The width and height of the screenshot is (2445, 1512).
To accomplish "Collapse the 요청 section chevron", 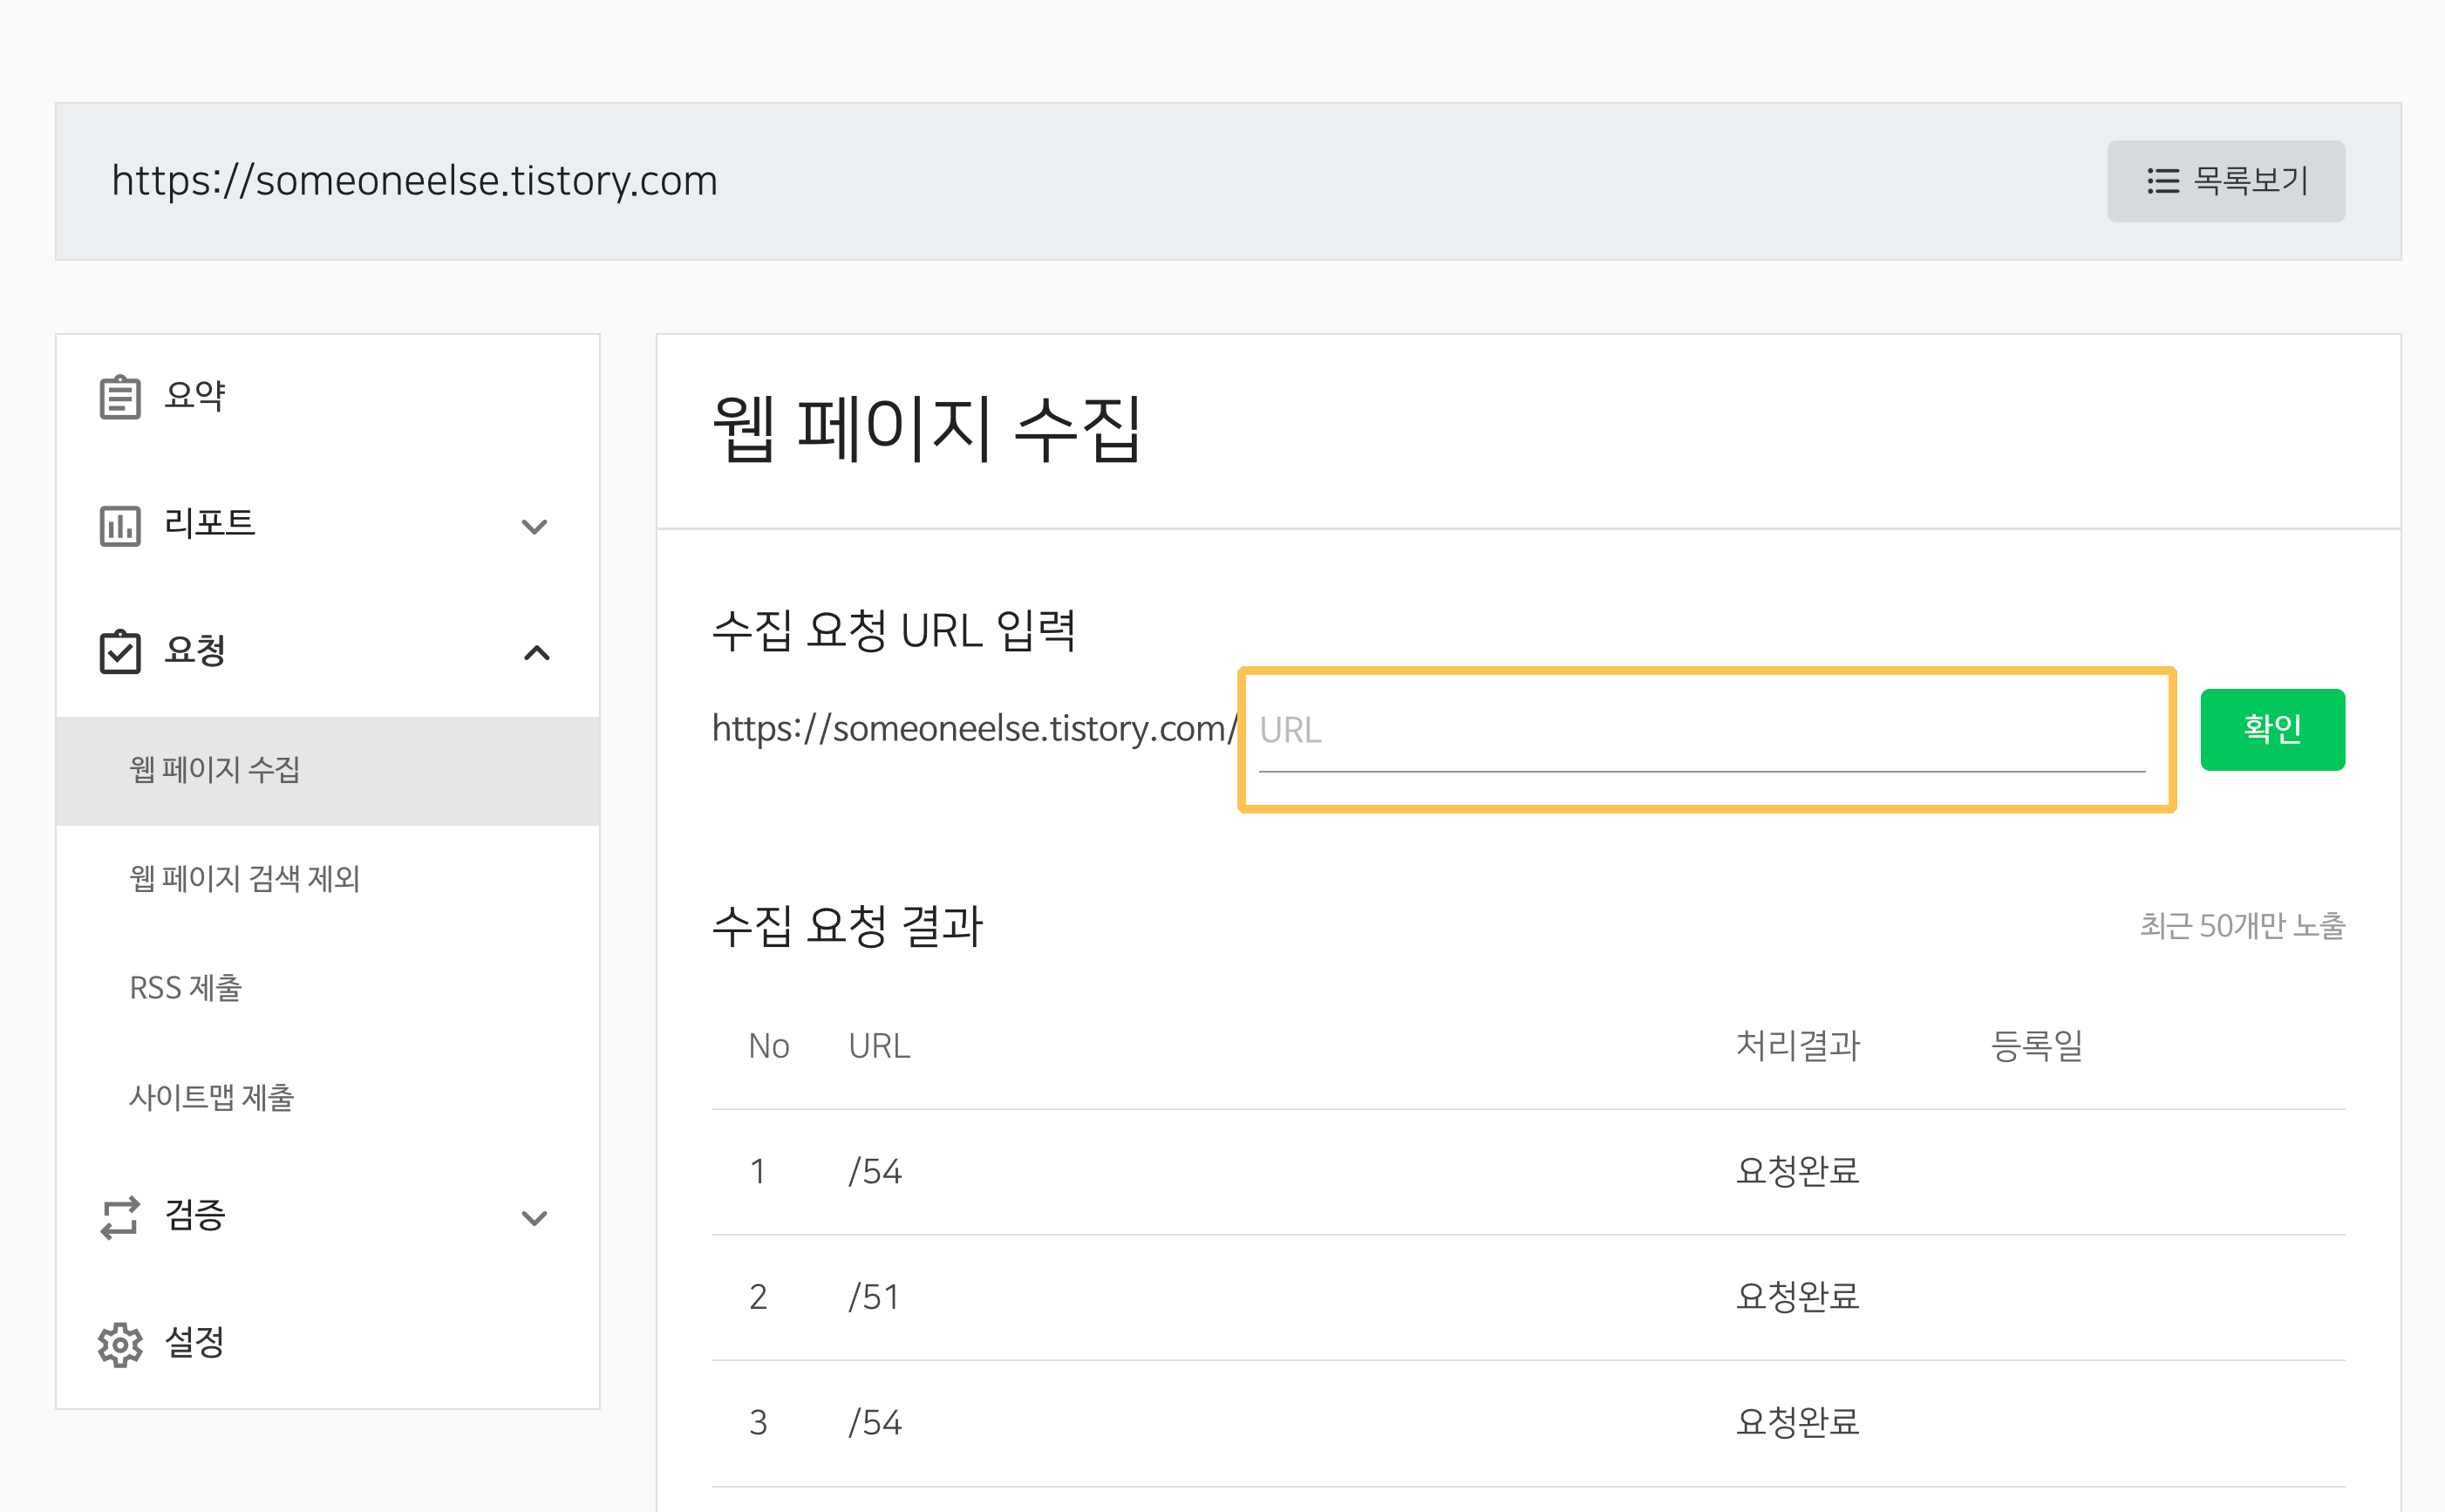I will 537,653.
